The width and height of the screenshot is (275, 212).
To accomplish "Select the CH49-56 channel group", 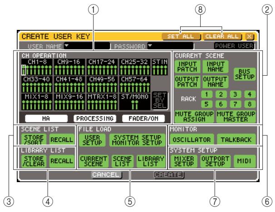I will click(x=102, y=84).
